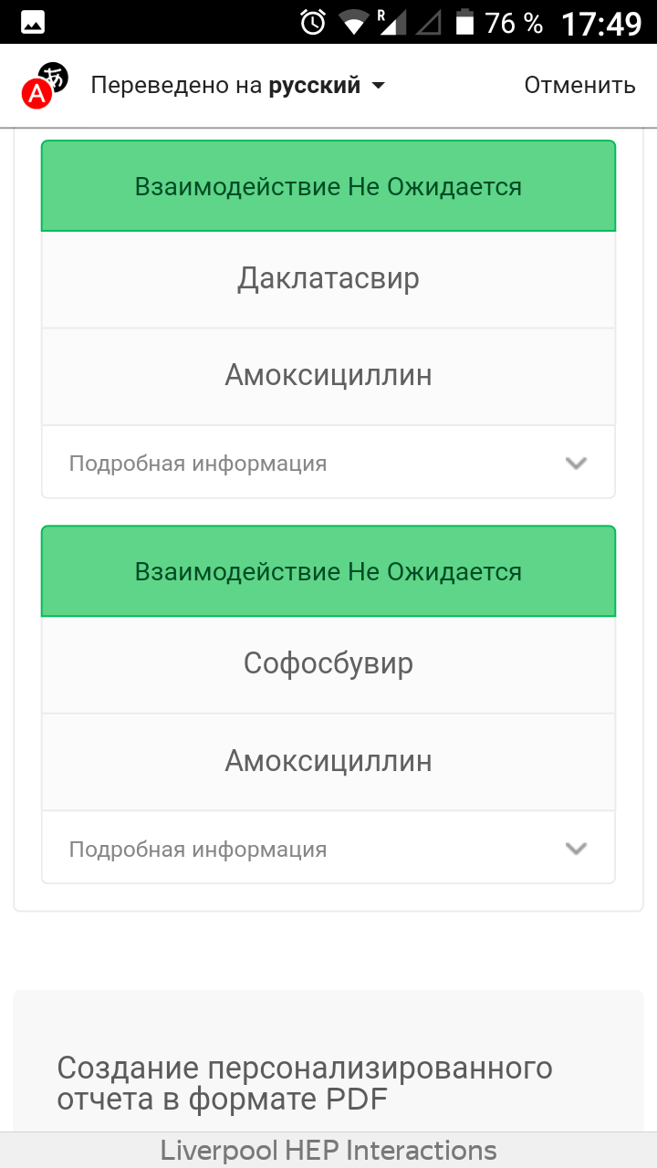Tap Амоксициллин in the Даклатасвир card
Viewport: 657px width, 1168px height.
pos(328,375)
